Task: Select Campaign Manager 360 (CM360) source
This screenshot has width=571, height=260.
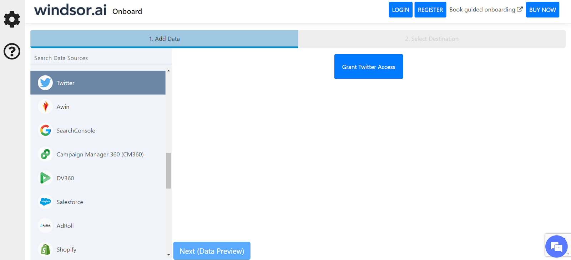Action: click(x=98, y=154)
